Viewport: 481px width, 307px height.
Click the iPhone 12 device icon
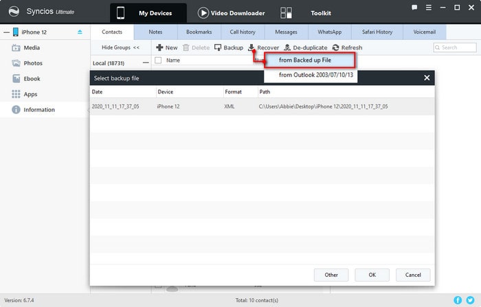pos(15,32)
